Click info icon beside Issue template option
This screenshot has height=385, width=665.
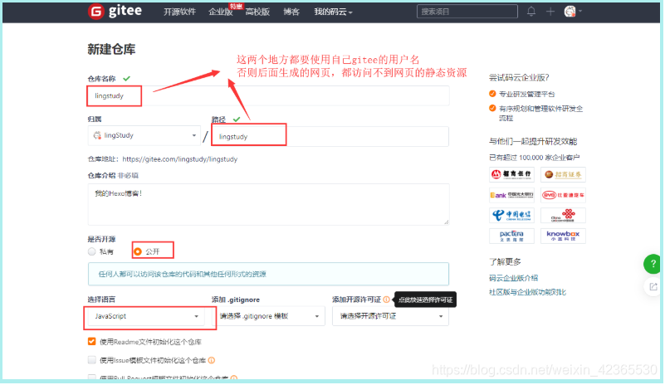point(212,360)
